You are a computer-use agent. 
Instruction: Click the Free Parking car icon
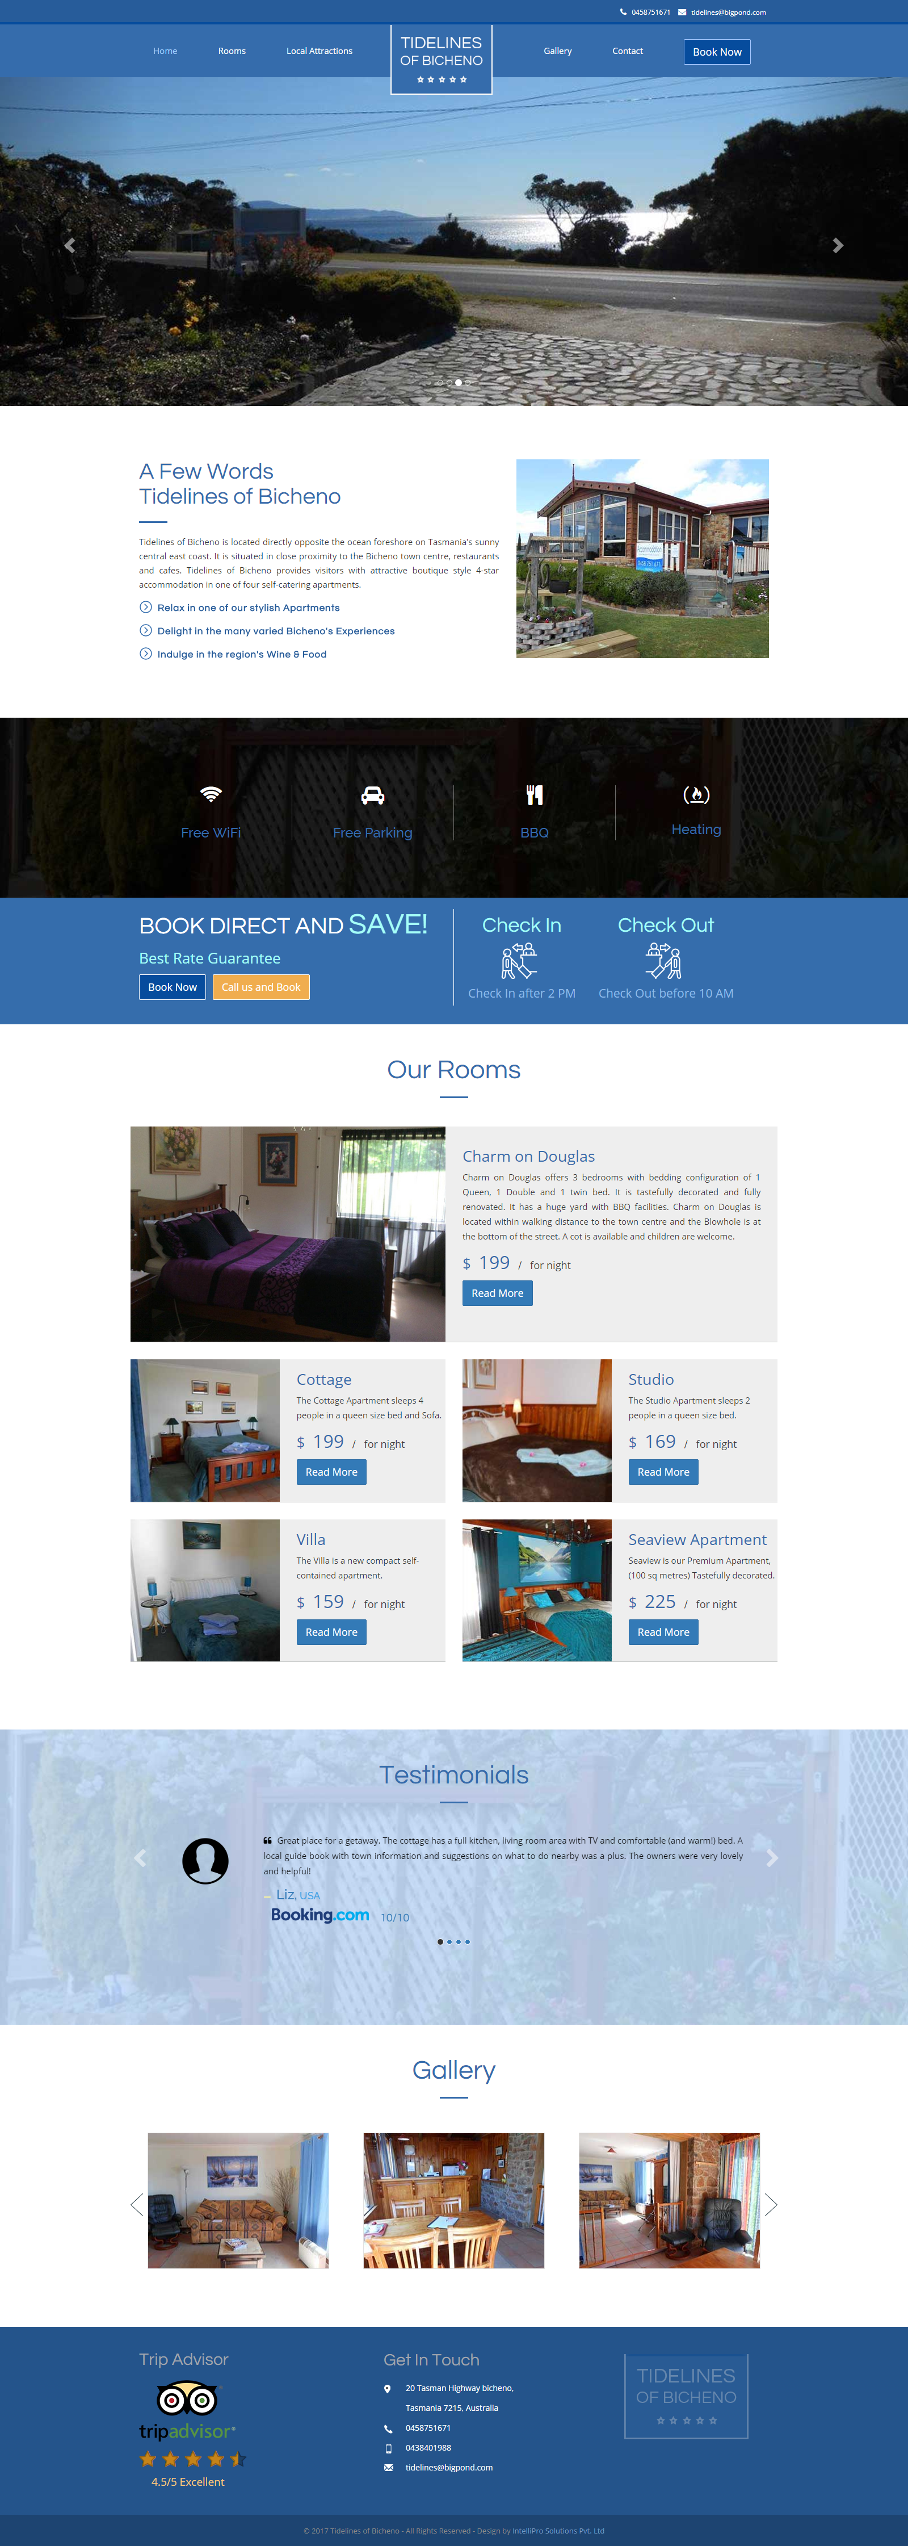point(372,795)
